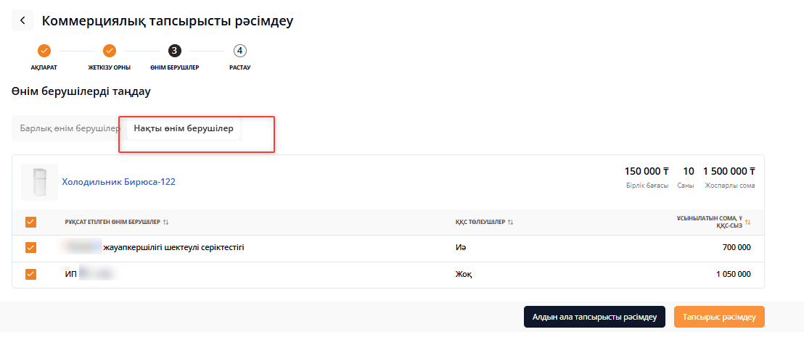Jump to step 4 РАСТАУ

[x=240, y=51]
